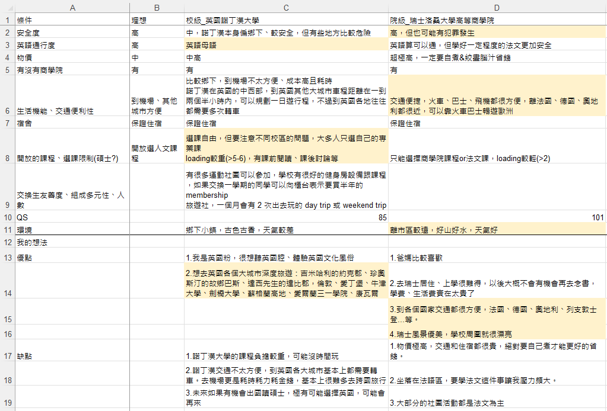Screen dimensions: 607x411
Task: Click the 物價 cell
Action: click(x=72, y=57)
